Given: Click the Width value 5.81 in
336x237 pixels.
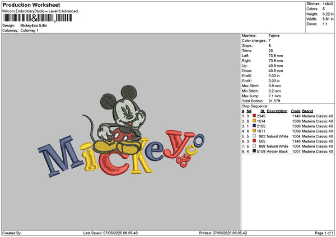Looking at the screenshot, I should tap(328, 19).
